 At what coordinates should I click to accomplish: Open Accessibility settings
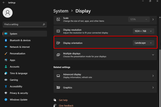(x=25, y=86)
